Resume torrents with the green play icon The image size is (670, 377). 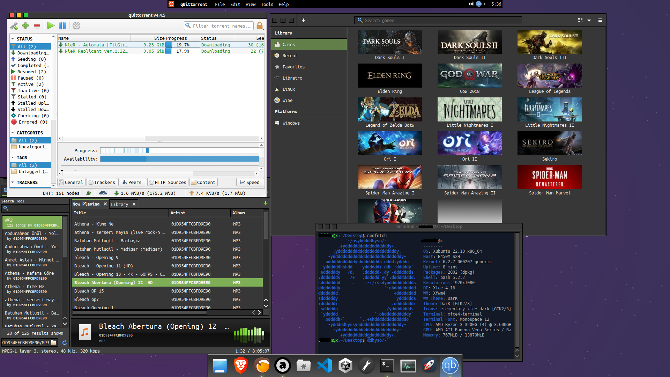(51, 25)
